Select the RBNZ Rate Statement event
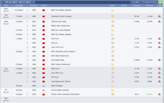The image size is (164, 103). tap(61, 26)
